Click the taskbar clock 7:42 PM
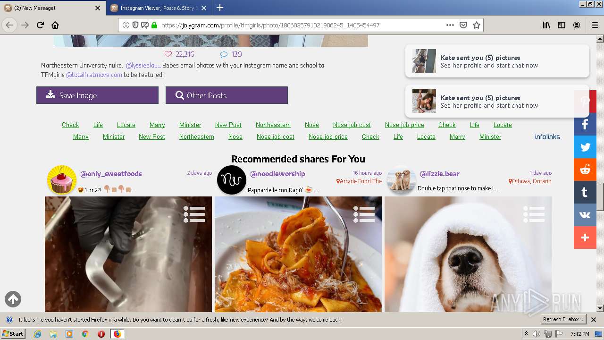 579,334
